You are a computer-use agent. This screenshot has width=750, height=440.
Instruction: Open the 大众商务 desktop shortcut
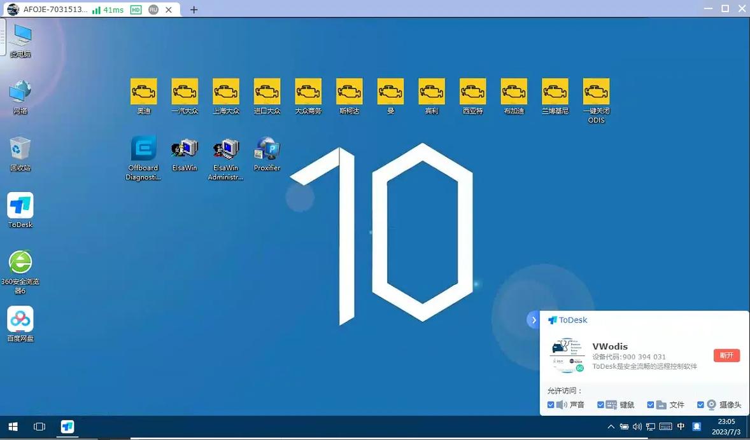point(308,96)
